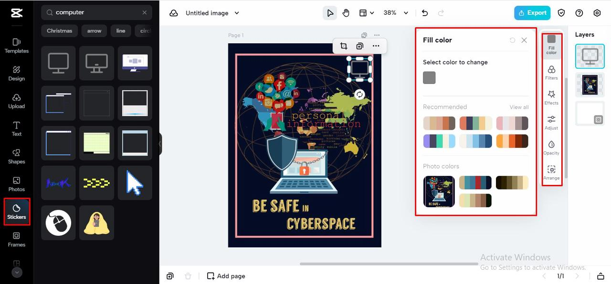
Task: Select the Christmas search tag
Action: (60, 31)
